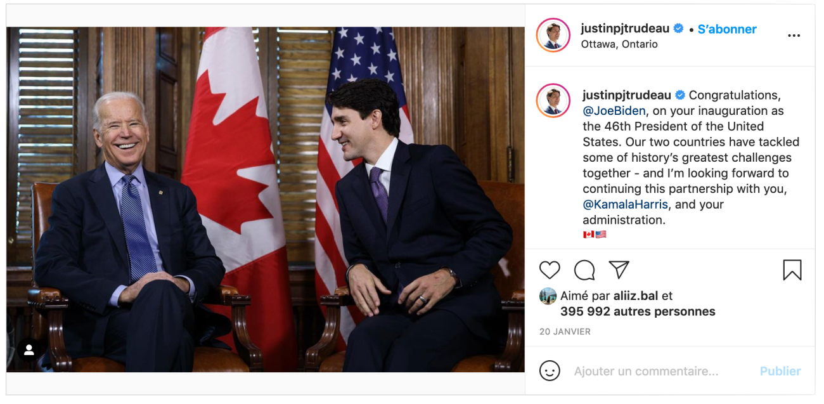Open comments via speech bubble icon
This screenshot has width=824, height=404.
pyautogui.click(x=584, y=270)
